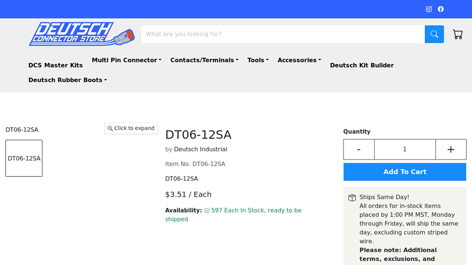Click the magnifier search button

(434, 34)
